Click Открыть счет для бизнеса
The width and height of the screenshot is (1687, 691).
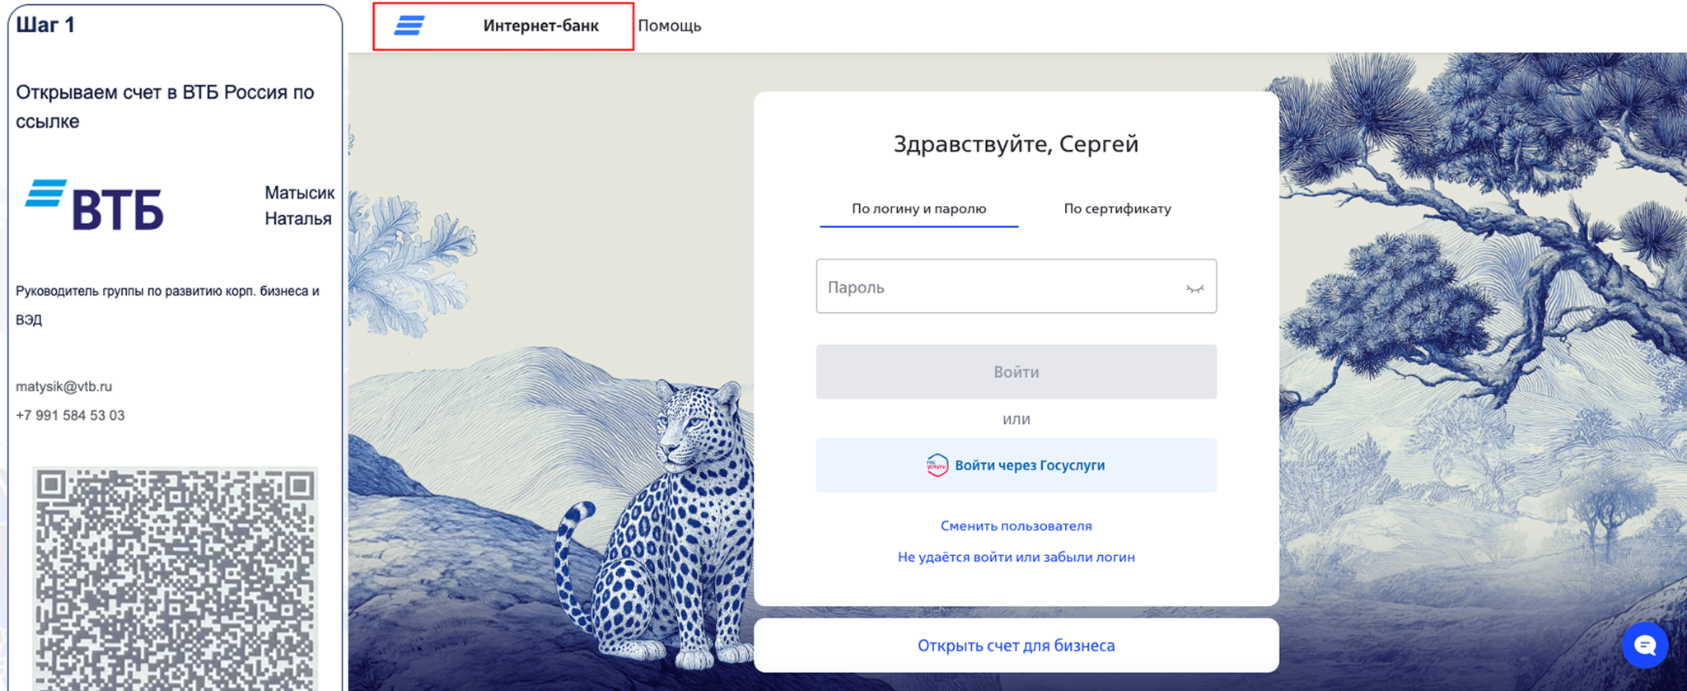[1016, 646]
